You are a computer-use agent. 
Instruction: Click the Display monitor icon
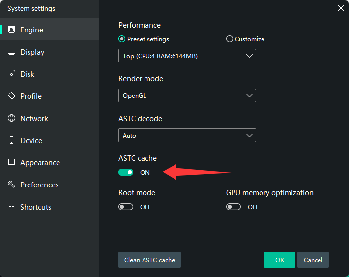[12, 52]
